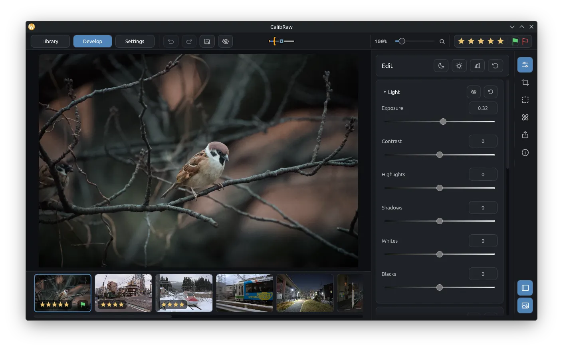Click the zoom magnifier icon
Viewport: 563px width, 351px height.
point(442,41)
